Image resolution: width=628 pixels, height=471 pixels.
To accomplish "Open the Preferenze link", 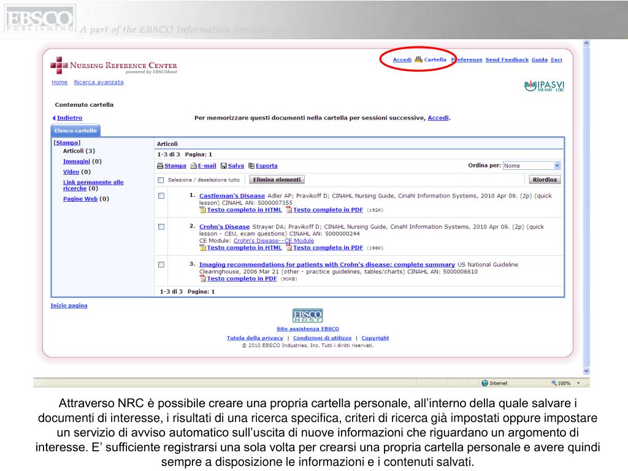I will (467, 59).
